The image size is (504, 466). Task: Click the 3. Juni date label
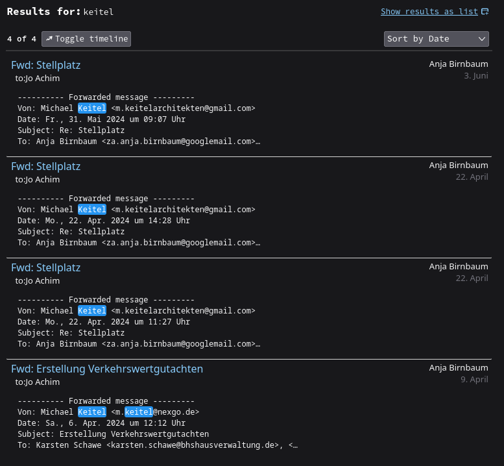475,75
